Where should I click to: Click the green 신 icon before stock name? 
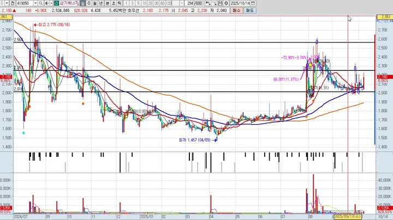point(56,3)
